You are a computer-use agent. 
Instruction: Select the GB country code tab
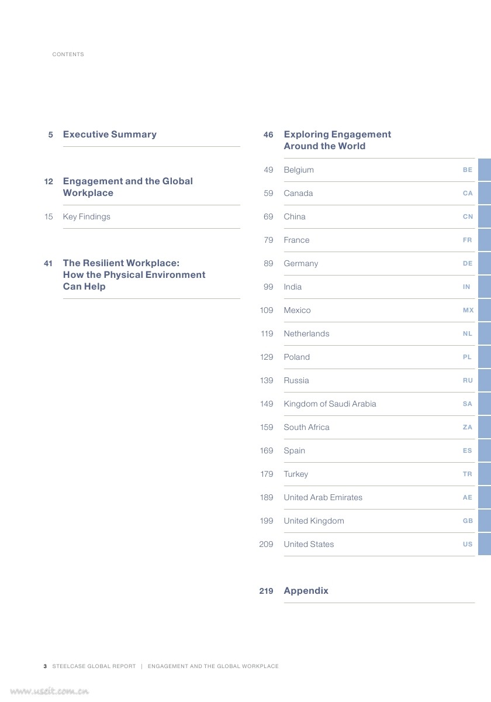(468, 521)
